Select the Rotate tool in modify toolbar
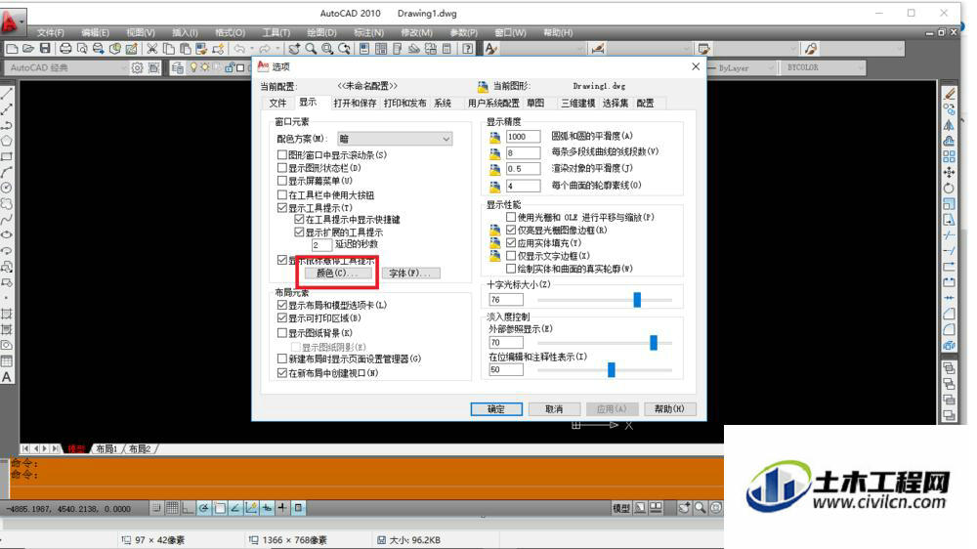This screenshot has height=549, width=977. pyautogui.click(x=949, y=188)
